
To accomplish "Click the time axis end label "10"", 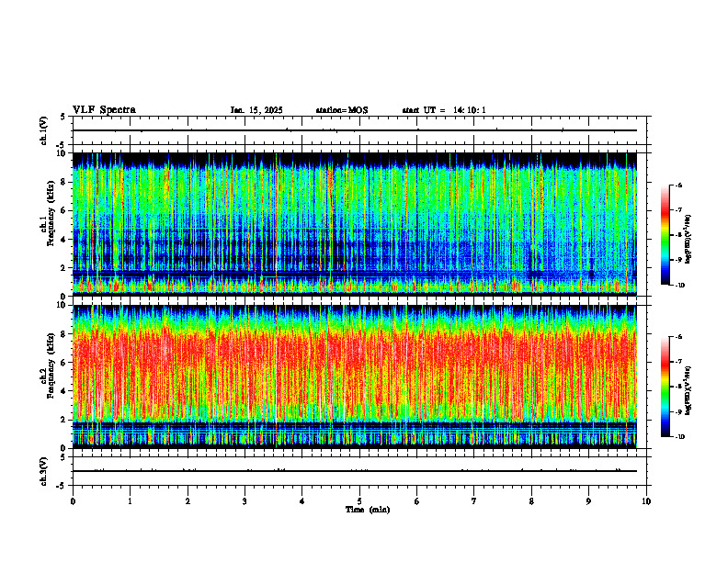I will [646, 501].
